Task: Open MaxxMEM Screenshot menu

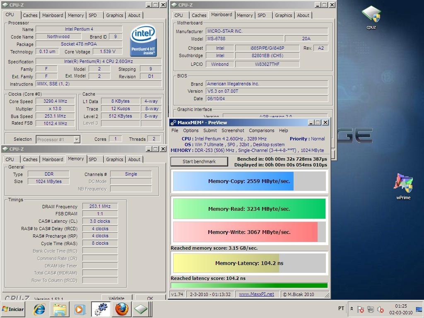Action: 233,130
